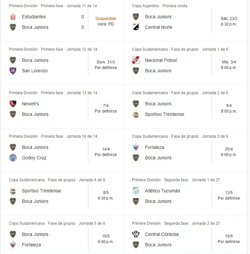
Task: Click the San Lorenzo club crest
Action: tap(13, 71)
